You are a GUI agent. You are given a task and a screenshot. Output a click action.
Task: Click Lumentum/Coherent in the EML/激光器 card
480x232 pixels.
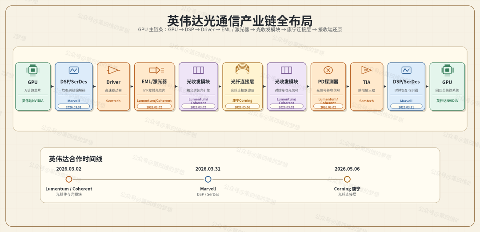pyautogui.click(x=154, y=101)
